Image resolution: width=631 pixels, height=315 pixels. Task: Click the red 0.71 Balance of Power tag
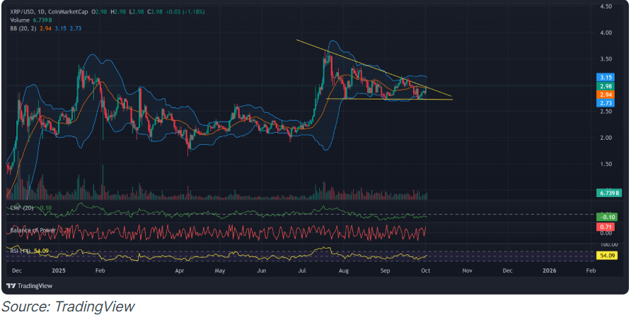(604, 226)
